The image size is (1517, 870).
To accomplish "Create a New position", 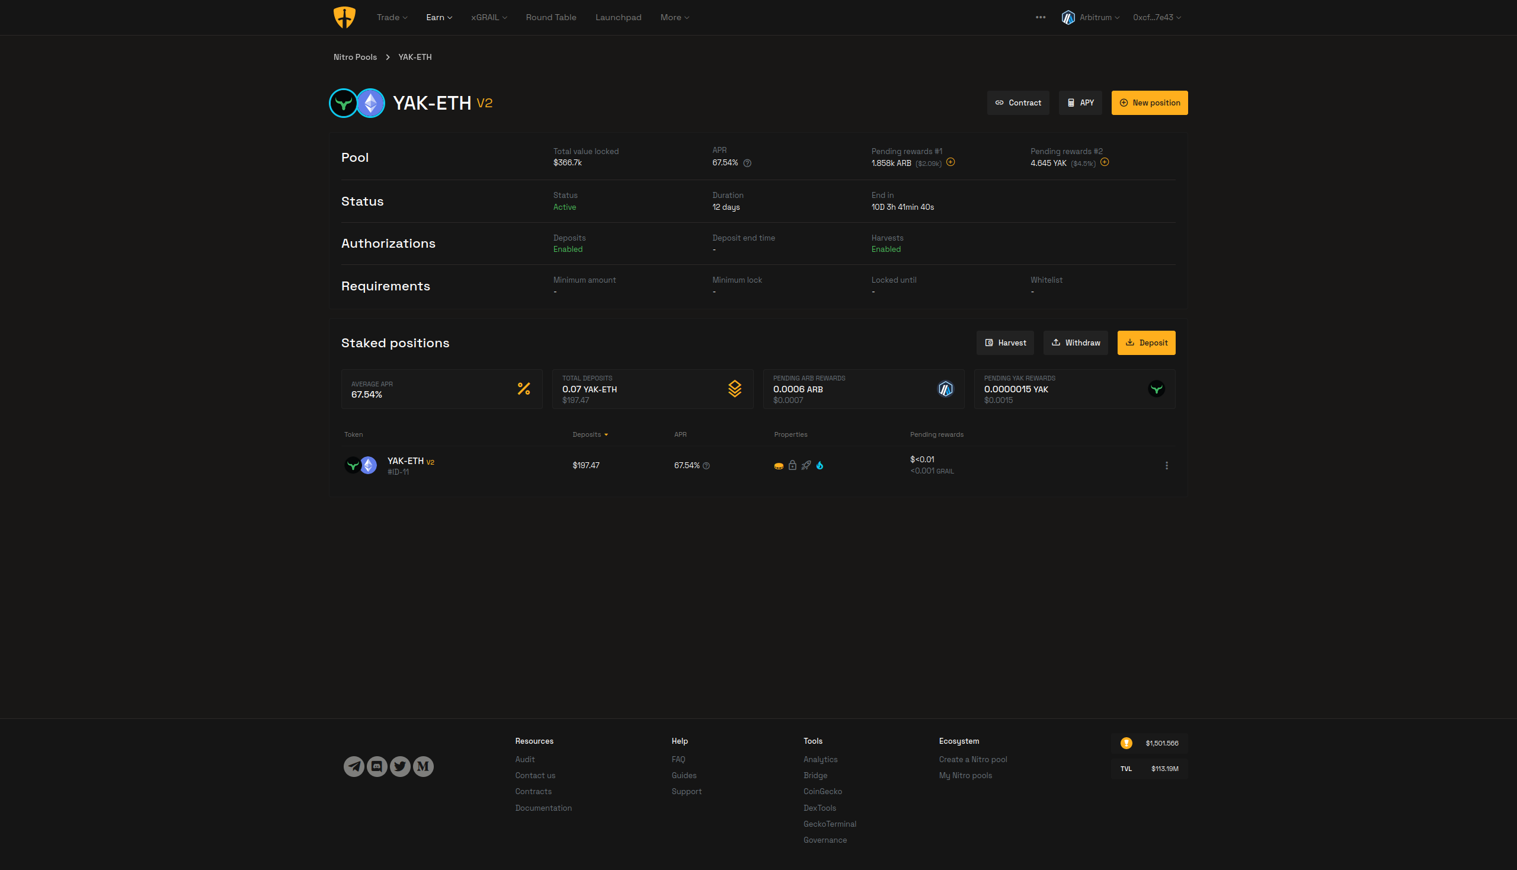I will click(x=1149, y=103).
